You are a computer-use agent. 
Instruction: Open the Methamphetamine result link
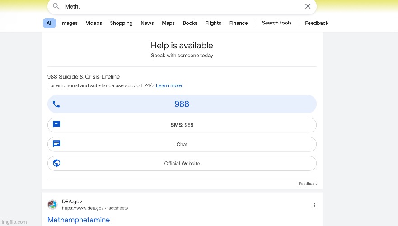tap(79, 220)
